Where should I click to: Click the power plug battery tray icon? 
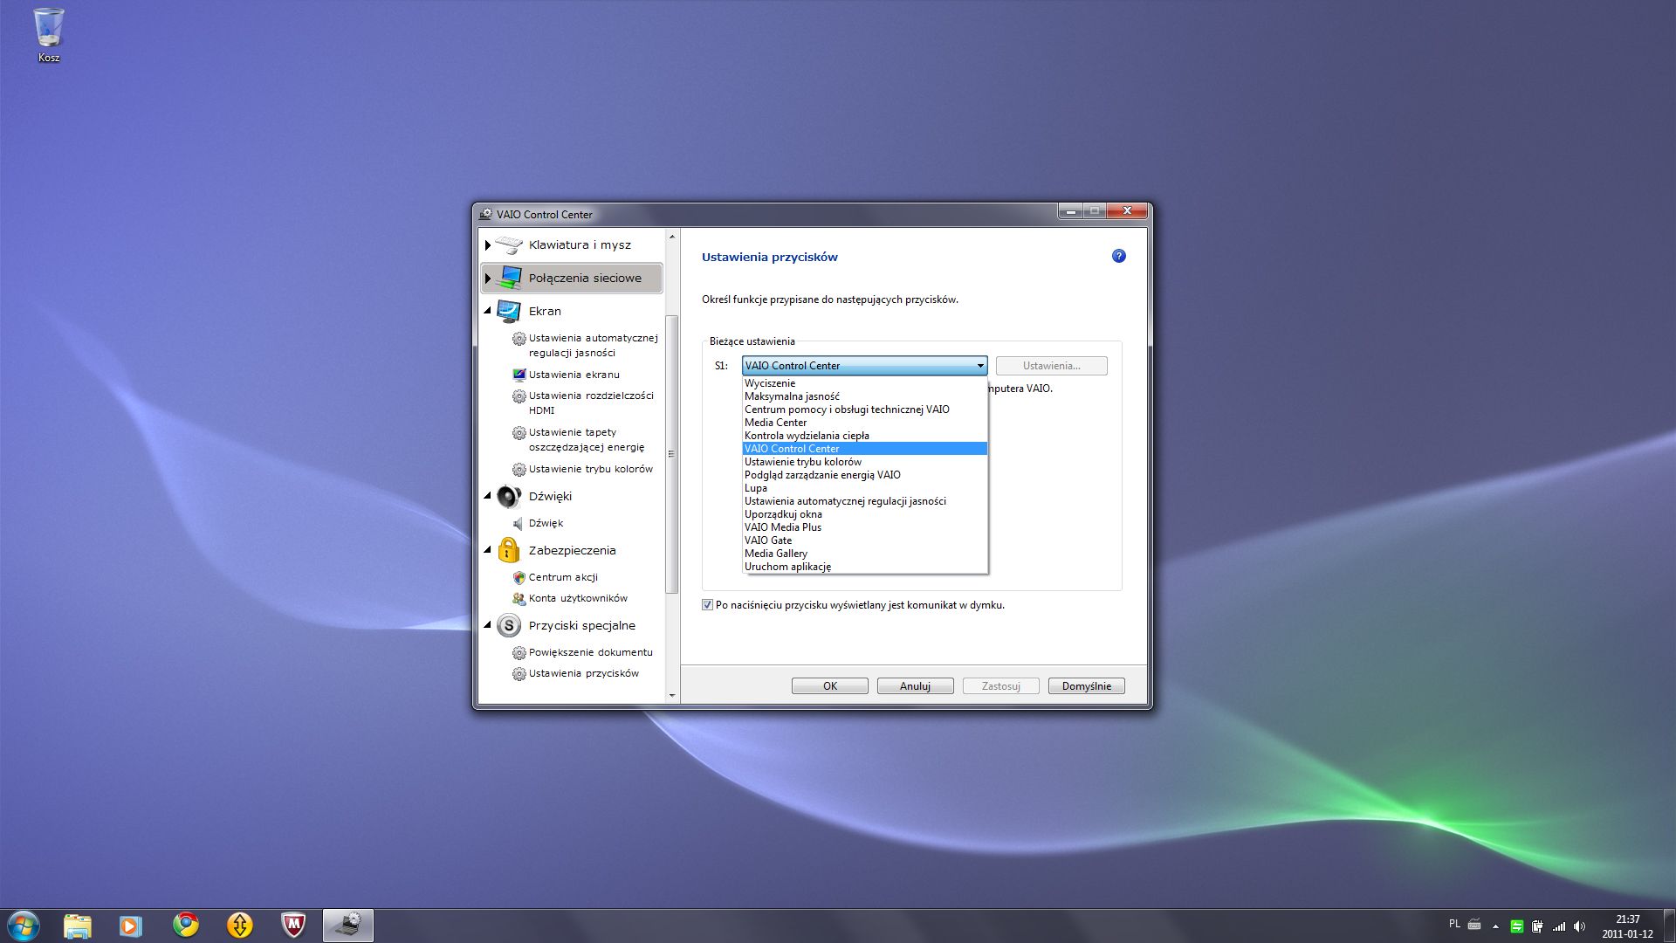click(x=1537, y=926)
